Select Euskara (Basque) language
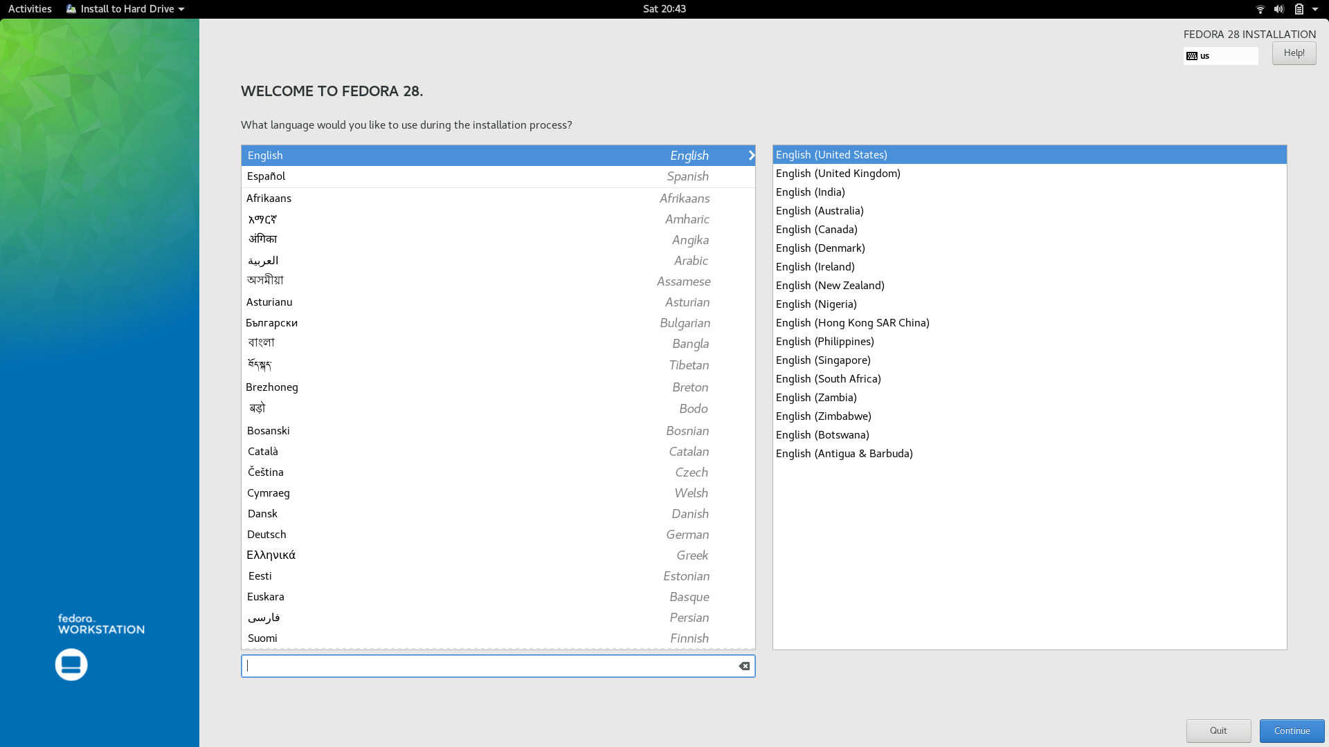The width and height of the screenshot is (1329, 747). point(498,597)
